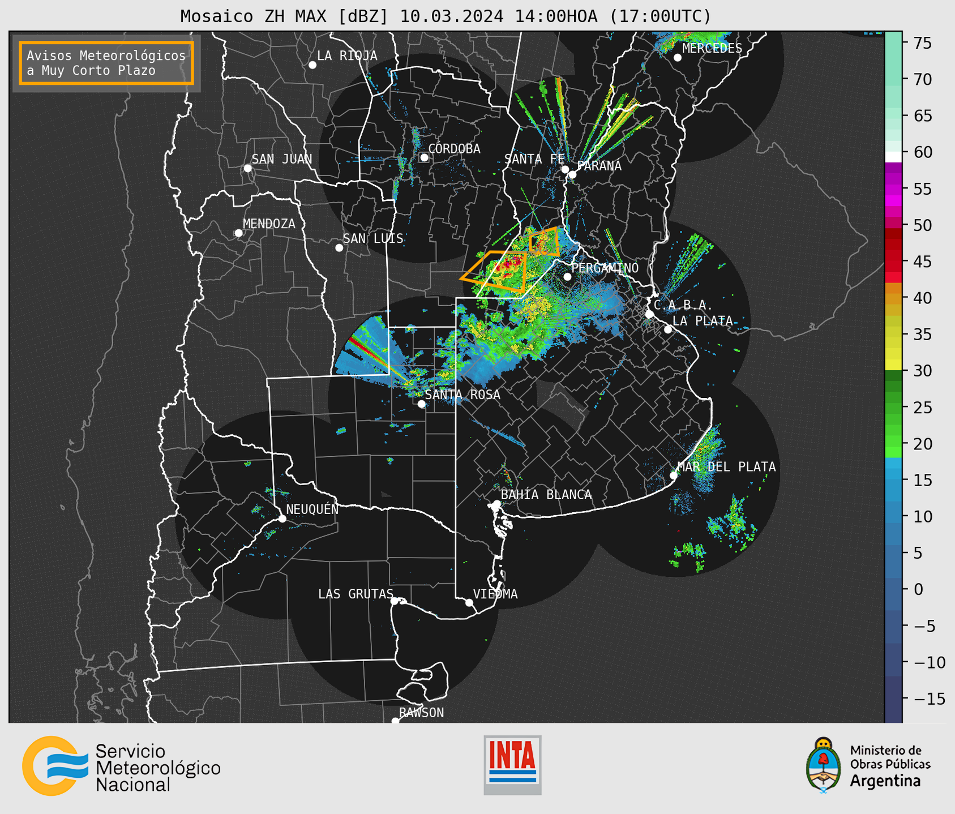Click the red 45 dBZ band on the color scale
Image resolution: width=955 pixels, height=814 pixels.
(x=893, y=261)
